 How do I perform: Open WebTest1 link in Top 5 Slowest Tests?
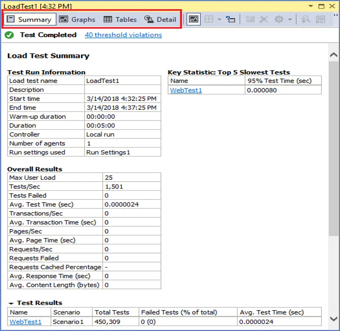click(186, 90)
